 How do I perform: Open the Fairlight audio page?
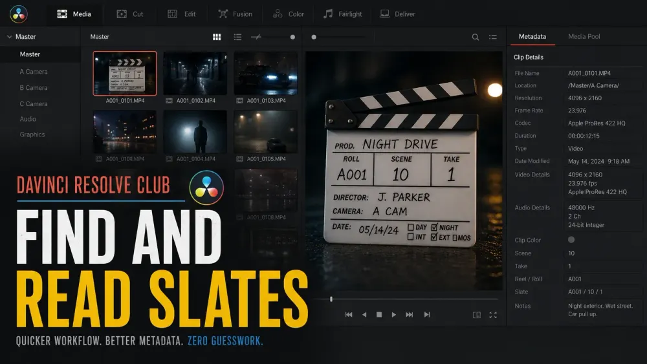pyautogui.click(x=342, y=14)
